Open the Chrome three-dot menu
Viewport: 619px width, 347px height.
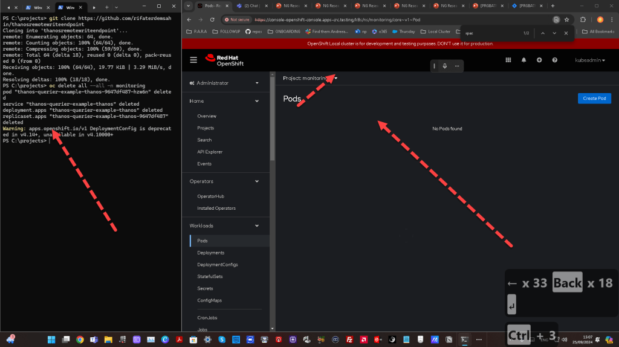coord(612,20)
